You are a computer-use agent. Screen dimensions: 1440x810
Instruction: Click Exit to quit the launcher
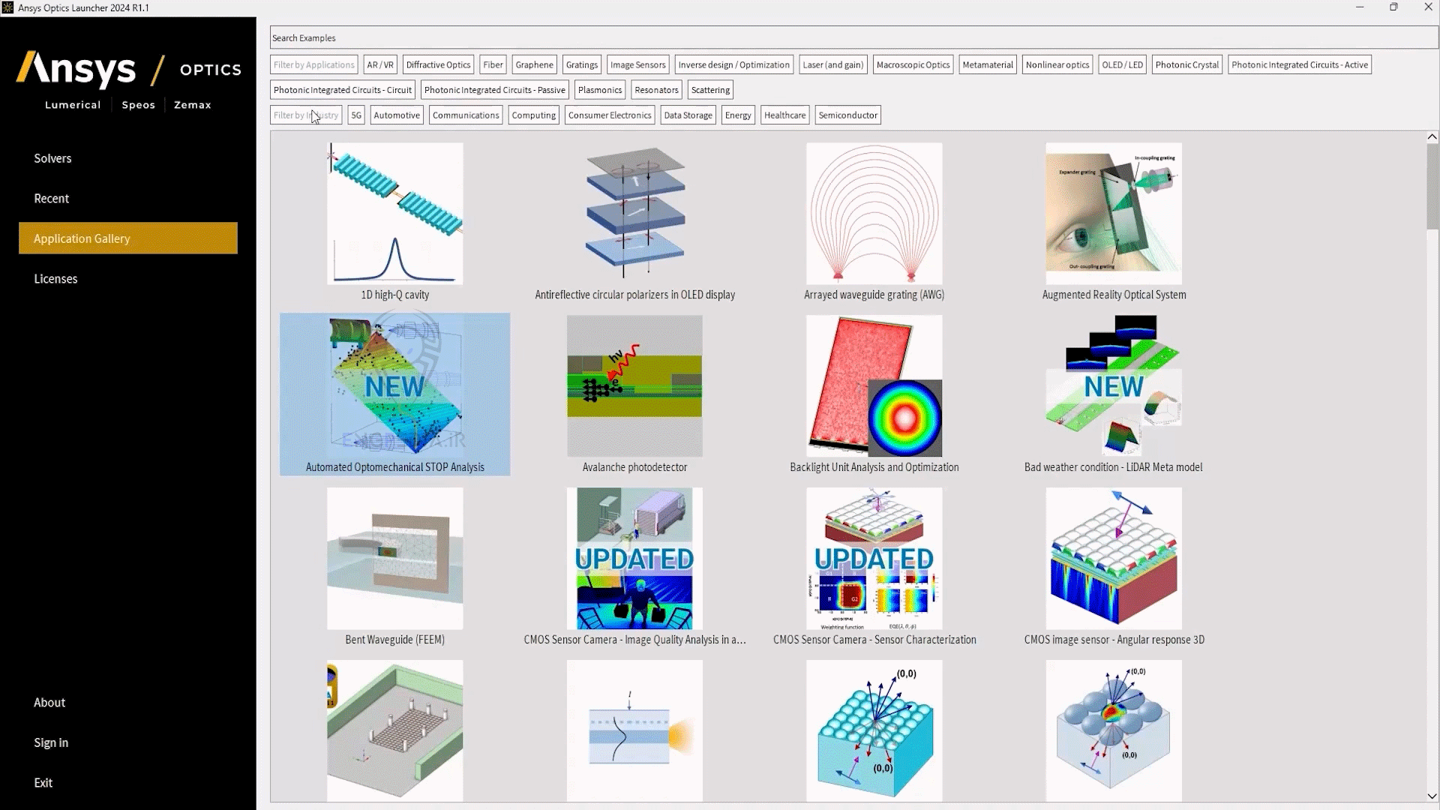[43, 782]
